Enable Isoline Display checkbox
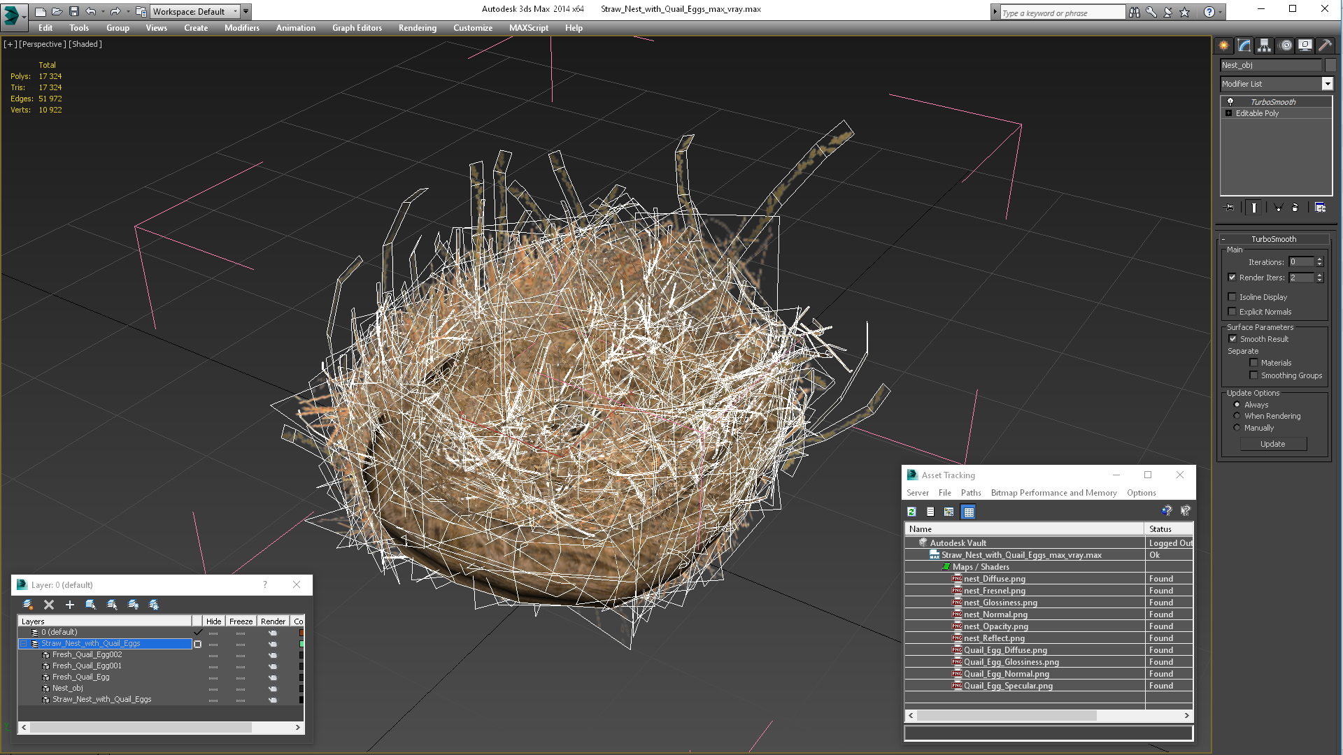 point(1232,297)
